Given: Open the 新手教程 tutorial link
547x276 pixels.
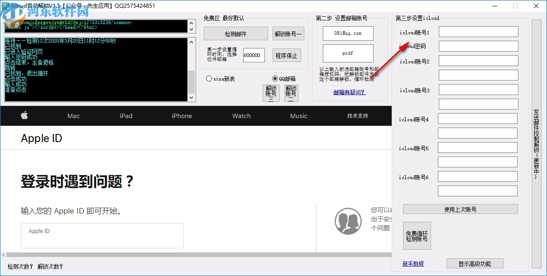Looking at the screenshot, I should (413, 263).
